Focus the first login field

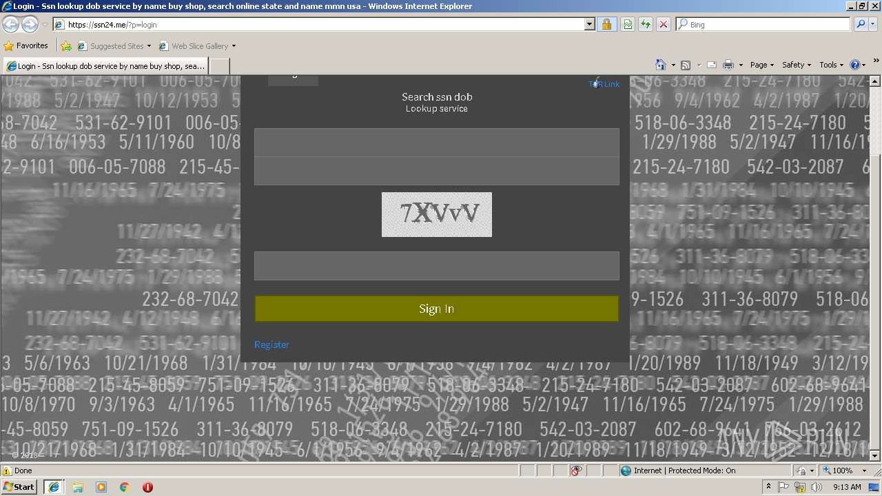[x=437, y=143]
